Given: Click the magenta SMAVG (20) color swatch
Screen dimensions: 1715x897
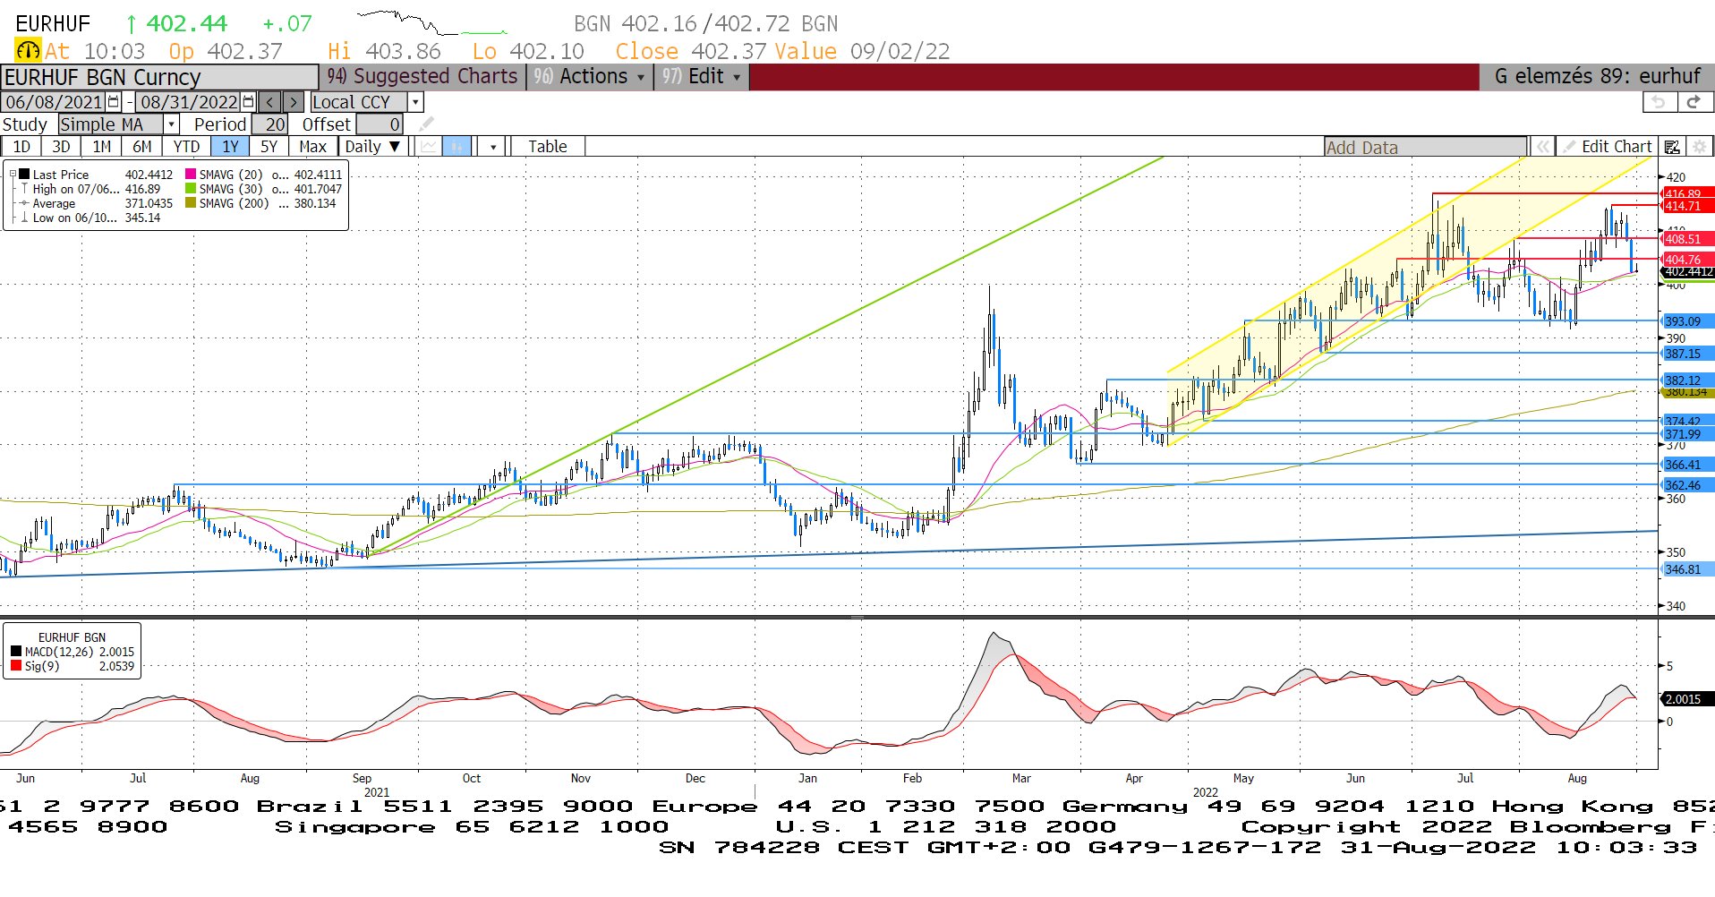Looking at the screenshot, I should click(x=191, y=175).
